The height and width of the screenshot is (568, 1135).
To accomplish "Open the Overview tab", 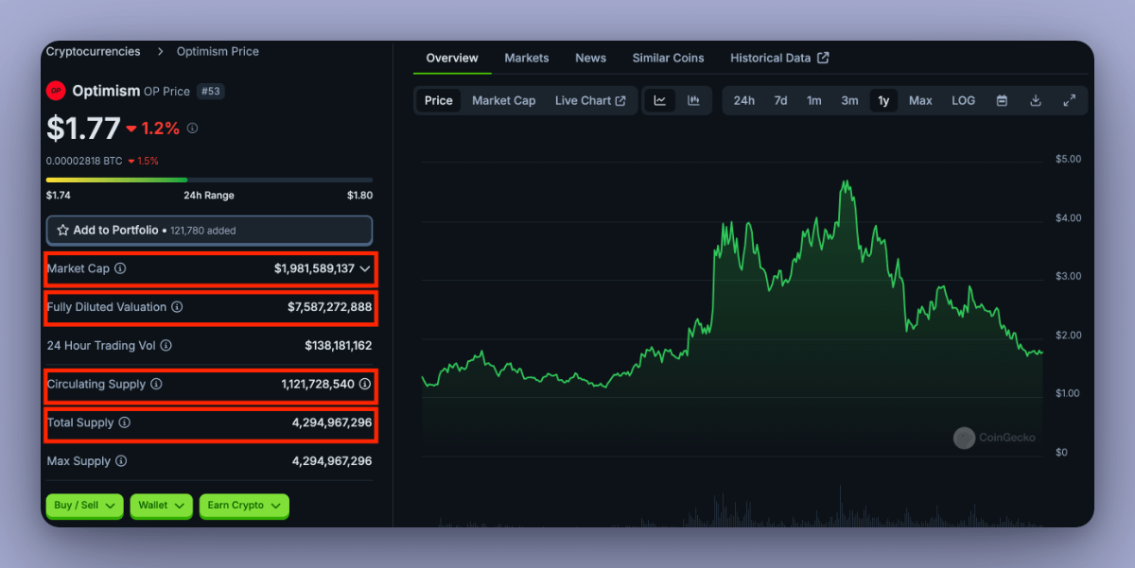I will [x=452, y=58].
